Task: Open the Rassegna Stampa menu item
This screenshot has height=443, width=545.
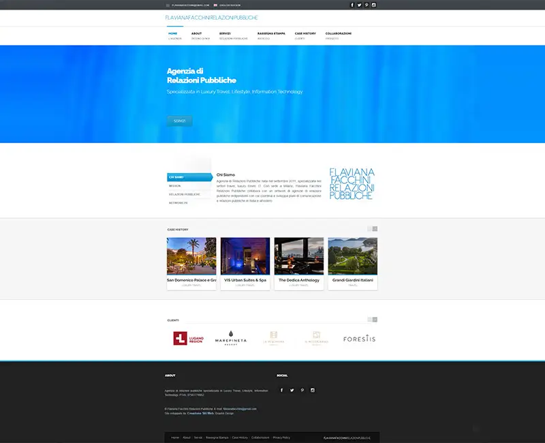Action: tap(271, 36)
